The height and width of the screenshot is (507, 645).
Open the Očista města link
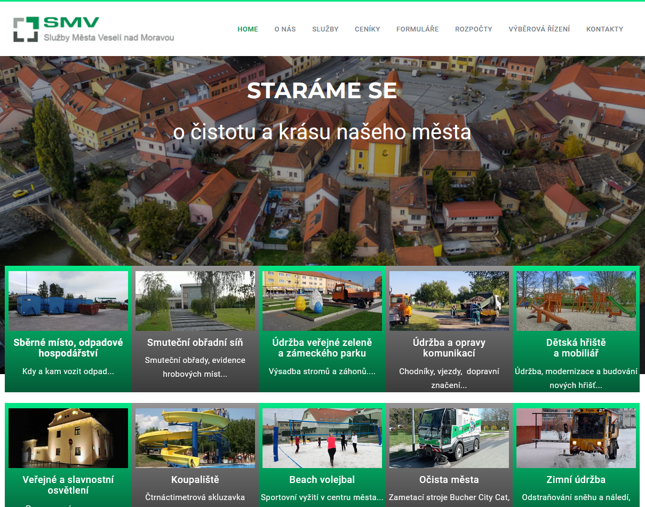coord(449,479)
